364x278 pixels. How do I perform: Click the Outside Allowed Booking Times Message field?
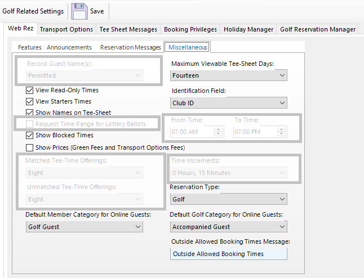pyautogui.click(x=229, y=254)
